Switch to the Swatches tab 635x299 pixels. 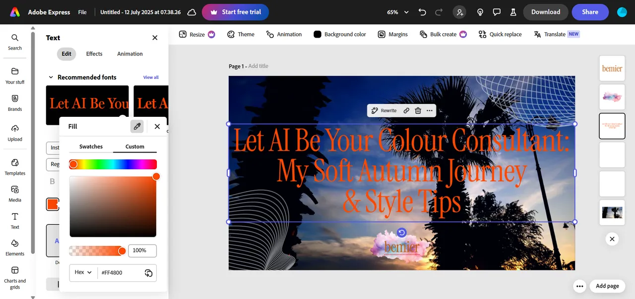91,147
